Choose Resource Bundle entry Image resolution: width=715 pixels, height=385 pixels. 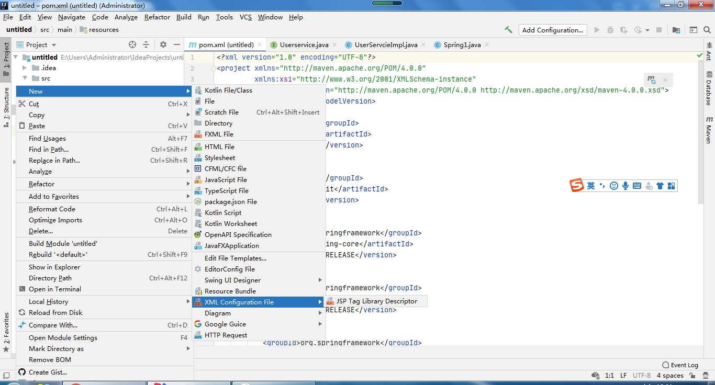259,291
